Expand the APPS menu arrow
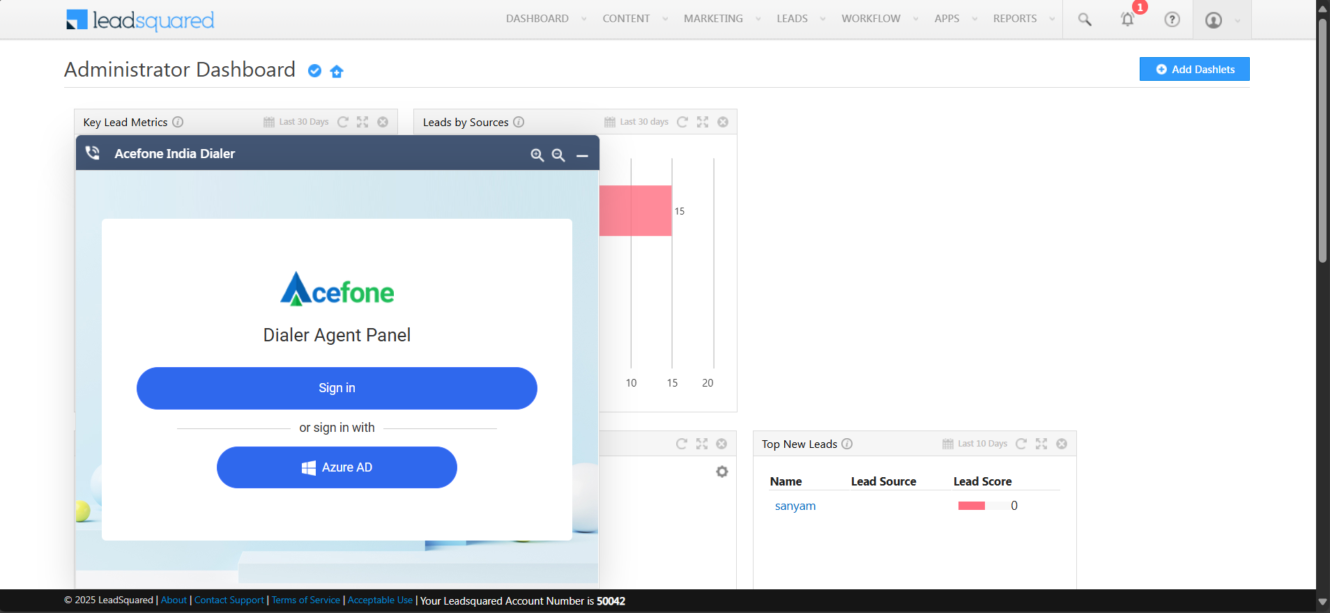1330x613 pixels. [x=974, y=20]
